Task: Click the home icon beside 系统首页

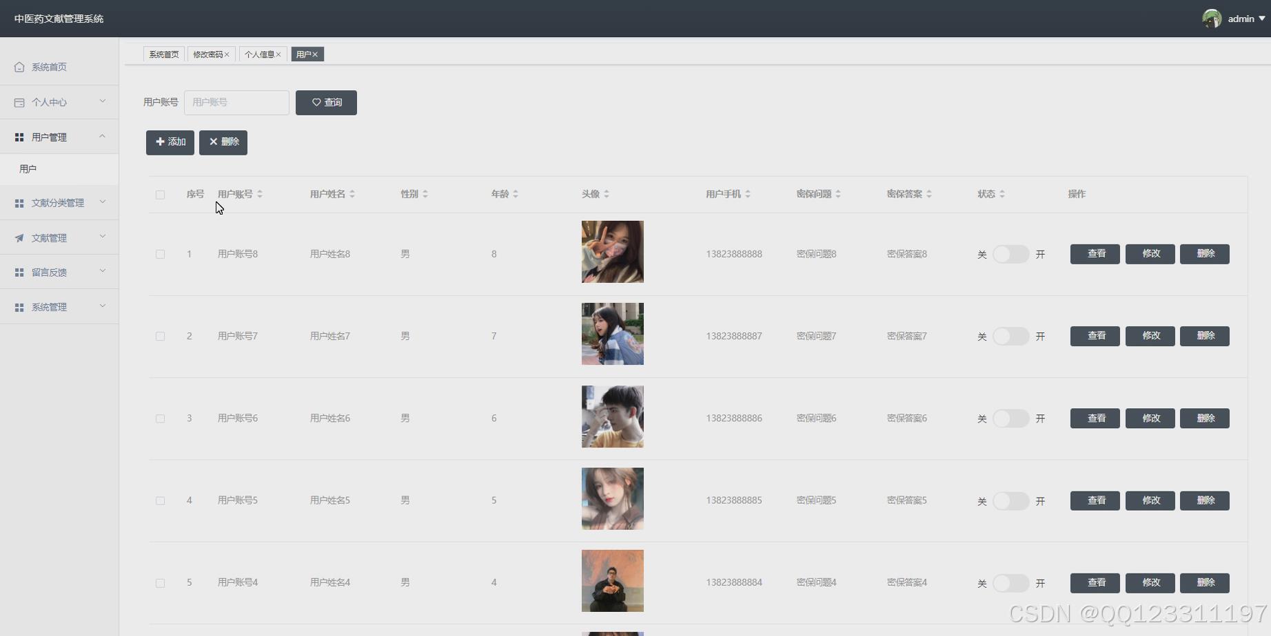Action: (x=19, y=67)
